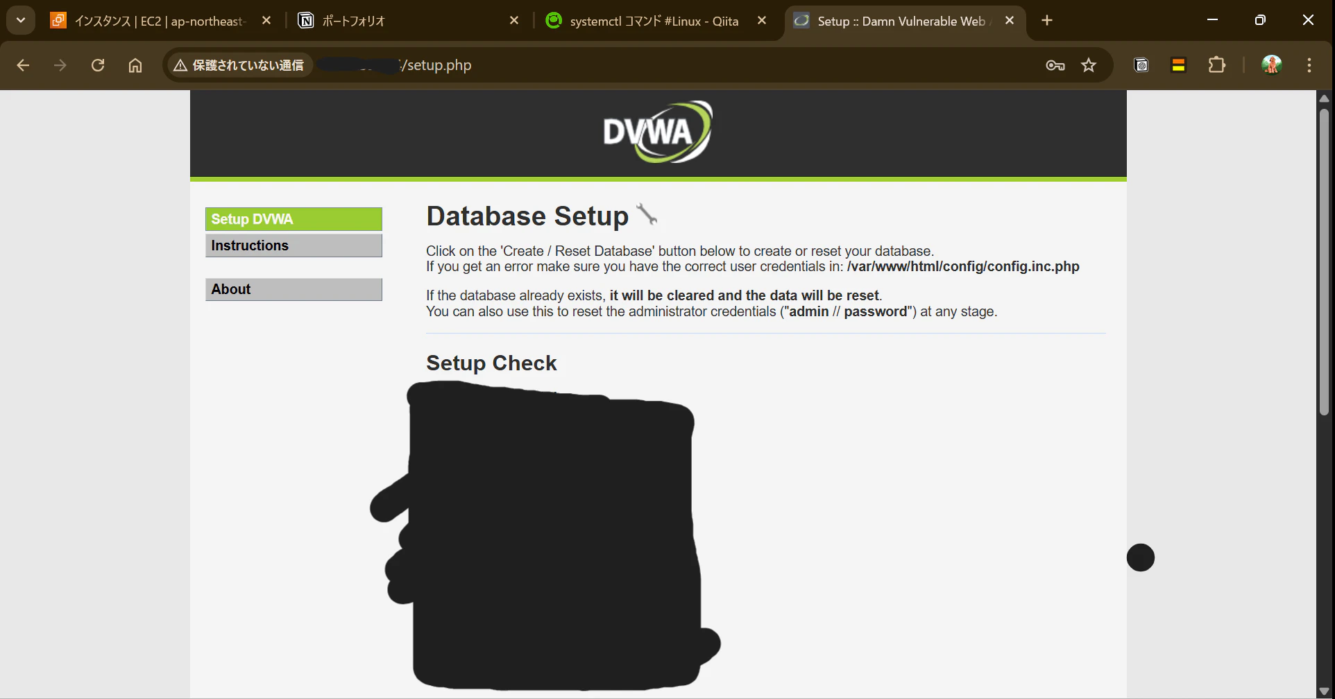This screenshot has width=1335, height=699.
Task: Open the tab search dropdown arrow
Action: pyautogui.click(x=21, y=20)
